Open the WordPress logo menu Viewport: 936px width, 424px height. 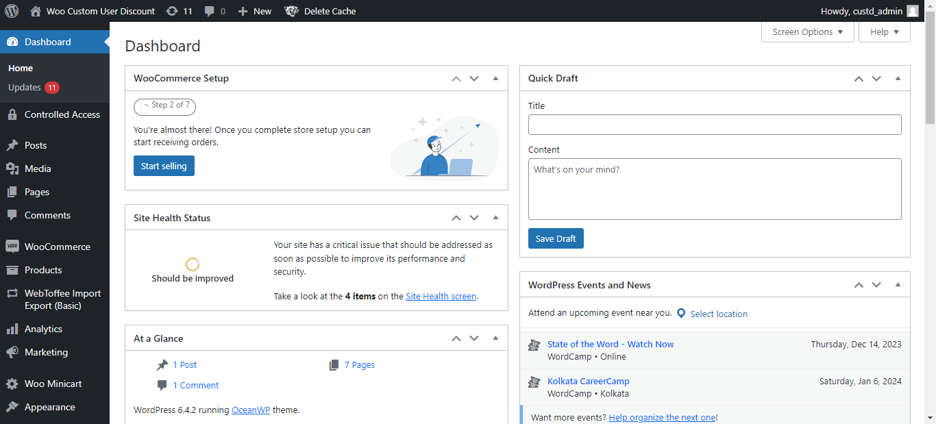click(x=12, y=11)
